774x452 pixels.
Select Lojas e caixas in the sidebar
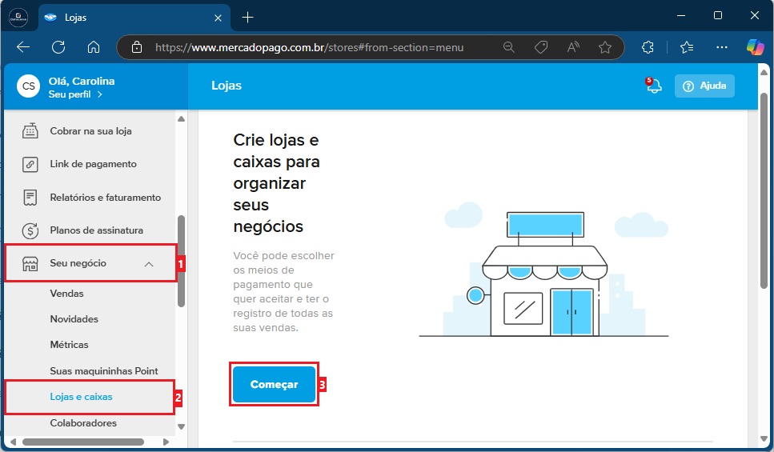coord(81,397)
